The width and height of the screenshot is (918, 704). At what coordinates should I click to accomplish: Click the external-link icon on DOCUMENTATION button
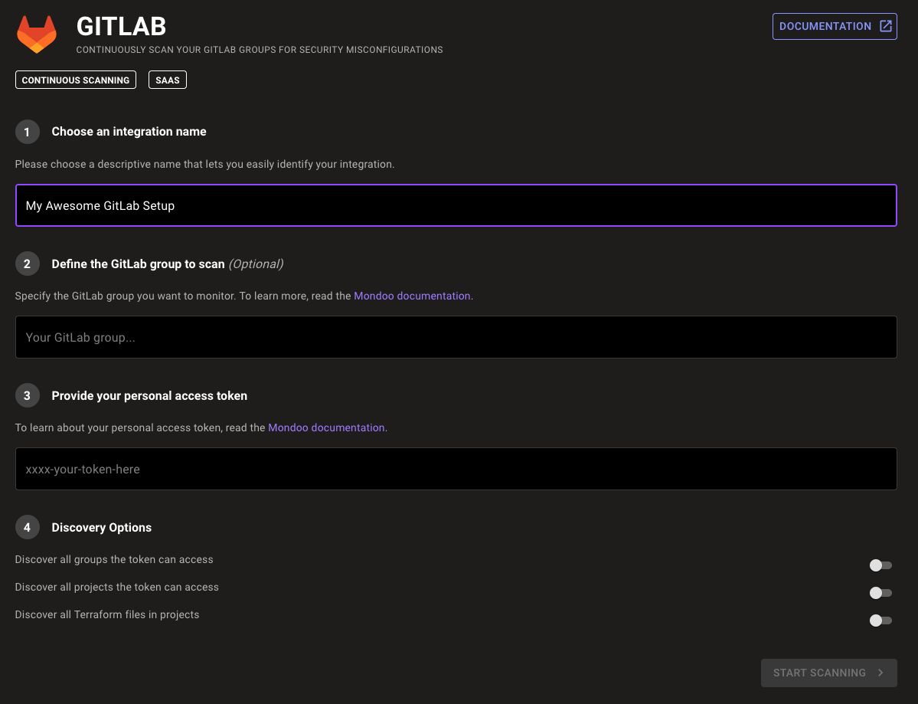[x=885, y=25]
